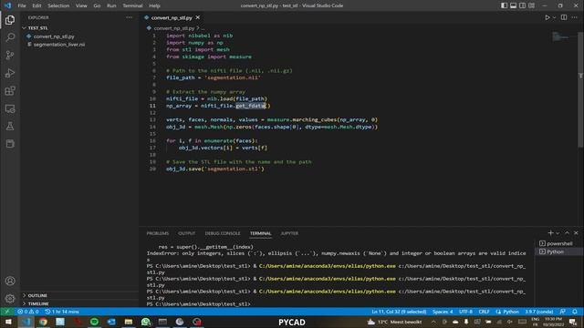Go to line via Ln 11, Col 32
This screenshot has width=584, height=328.
pos(399,312)
